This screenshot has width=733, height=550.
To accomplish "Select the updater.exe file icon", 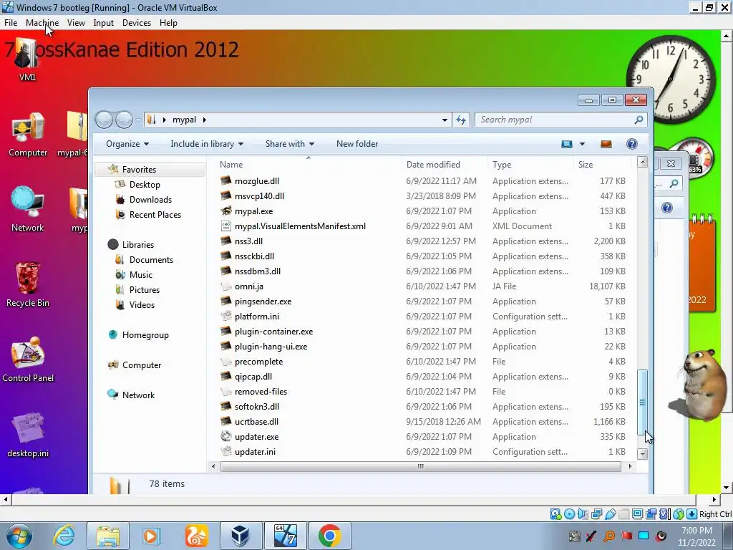I will pos(226,436).
